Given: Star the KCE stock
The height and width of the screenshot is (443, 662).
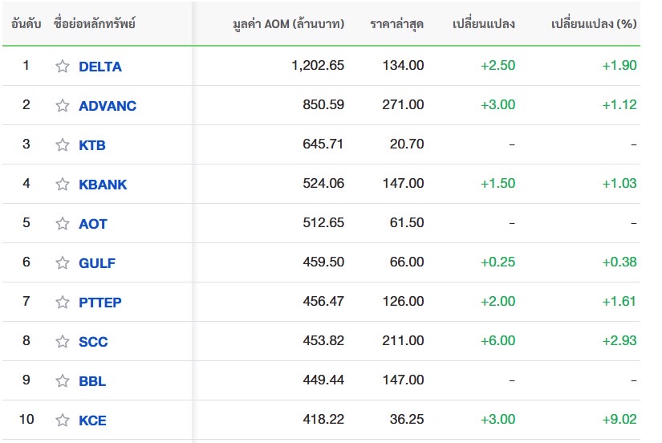Looking at the screenshot, I should pyautogui.click(x=63, y=420).
